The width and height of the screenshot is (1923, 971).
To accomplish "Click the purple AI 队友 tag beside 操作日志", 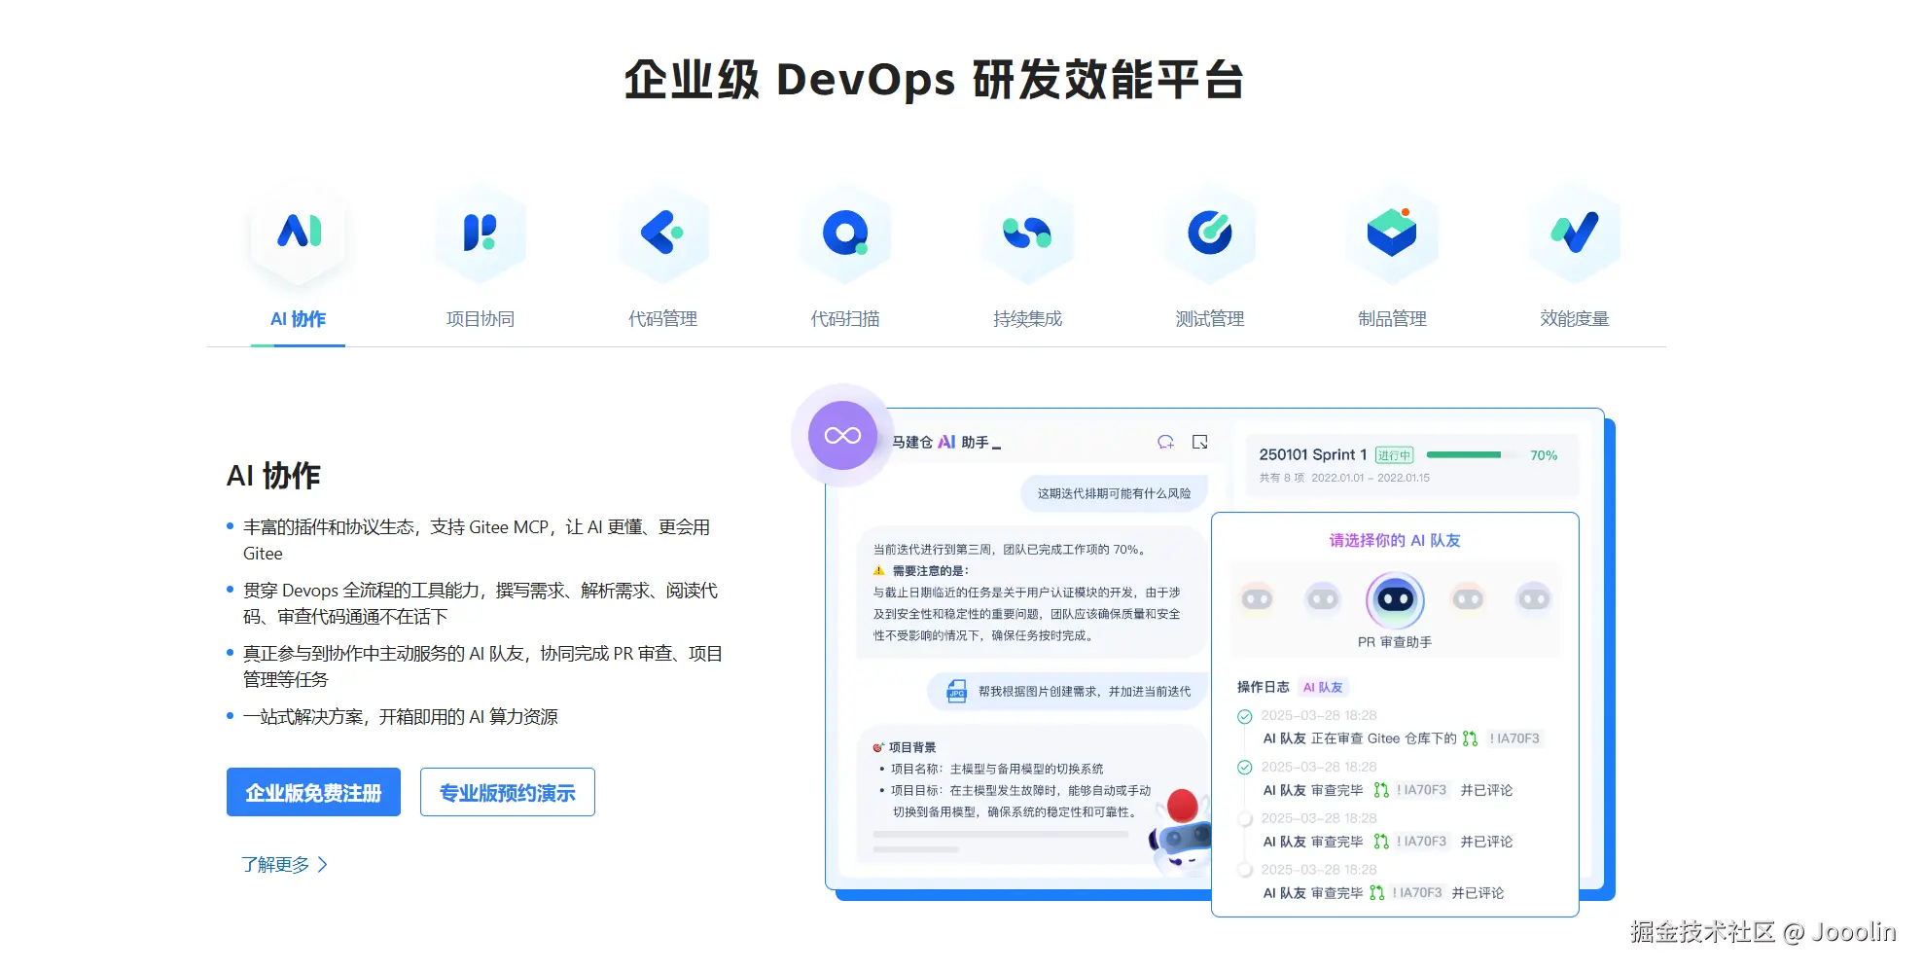I will click(x=1323, y=687).
